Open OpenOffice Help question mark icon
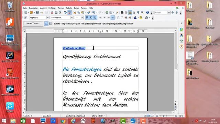This screenshot has width=220, height=124. pos(147,13)
